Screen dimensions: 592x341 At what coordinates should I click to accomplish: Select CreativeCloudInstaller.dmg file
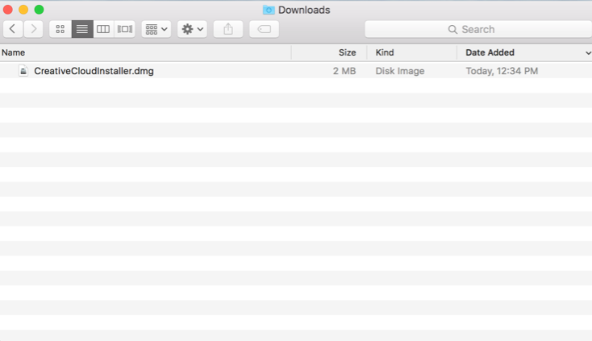click(94, 71)
